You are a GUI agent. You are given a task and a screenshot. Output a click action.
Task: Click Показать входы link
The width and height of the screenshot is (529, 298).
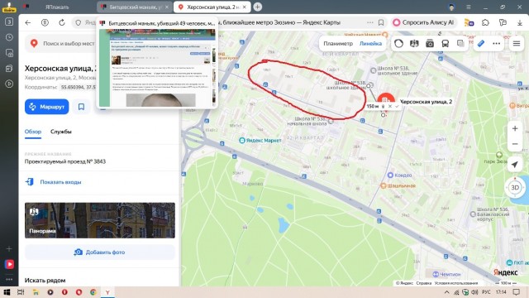60,182
